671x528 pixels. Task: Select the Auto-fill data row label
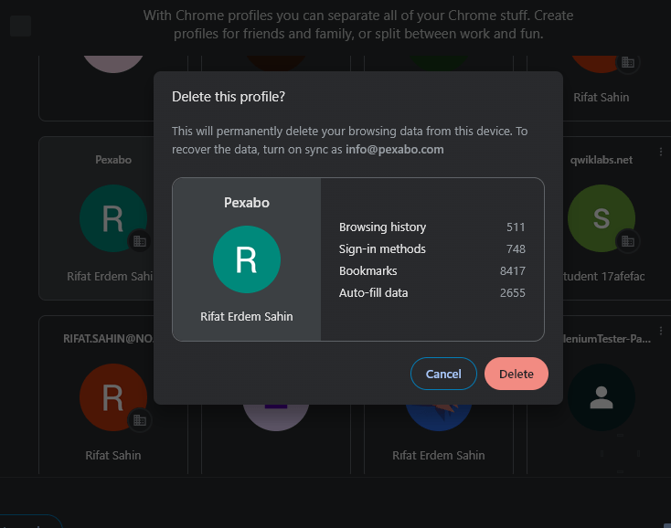[373, 293]
